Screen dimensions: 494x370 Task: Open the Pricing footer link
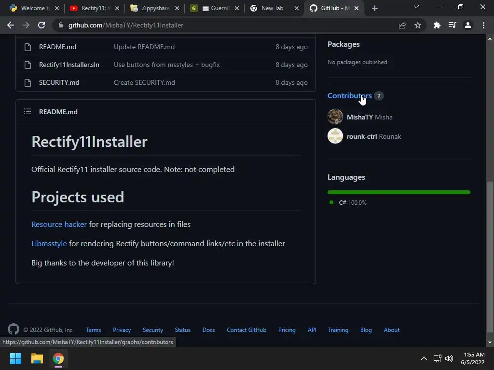tap(287, 330)
